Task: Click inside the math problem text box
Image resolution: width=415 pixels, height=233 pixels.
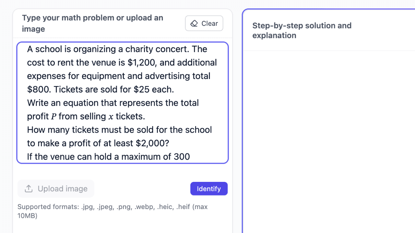Action: click(x=122, y=102)
